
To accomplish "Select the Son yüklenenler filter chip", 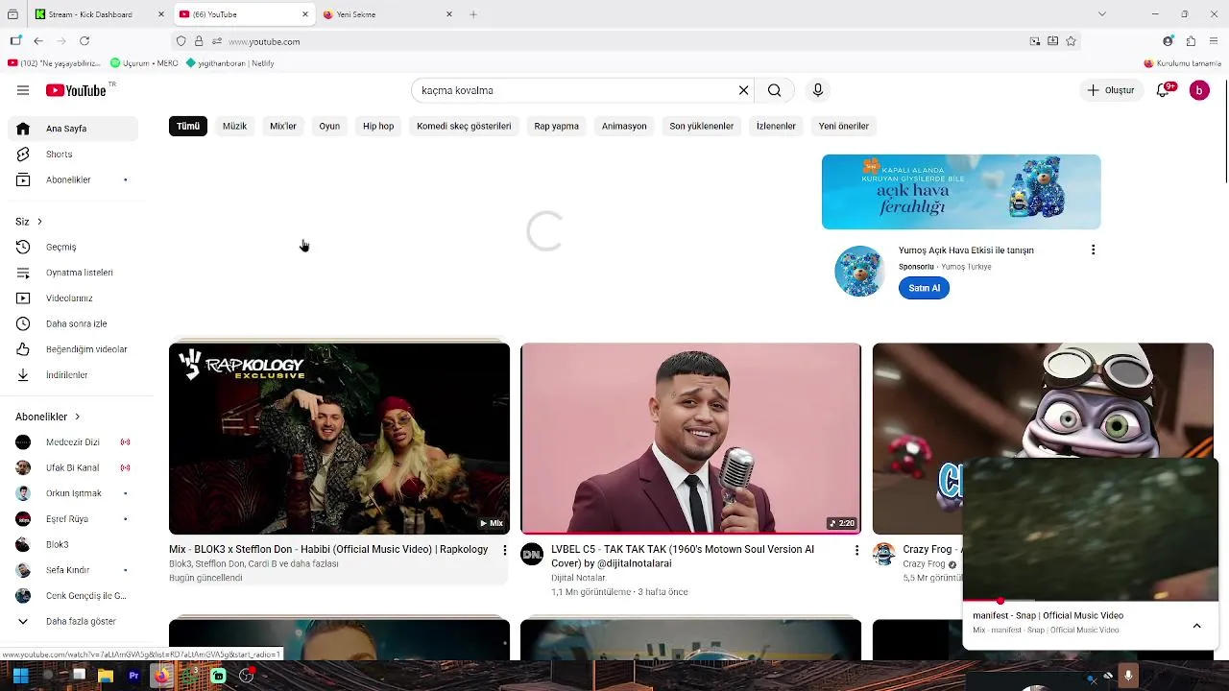I will tap(702, 126).
